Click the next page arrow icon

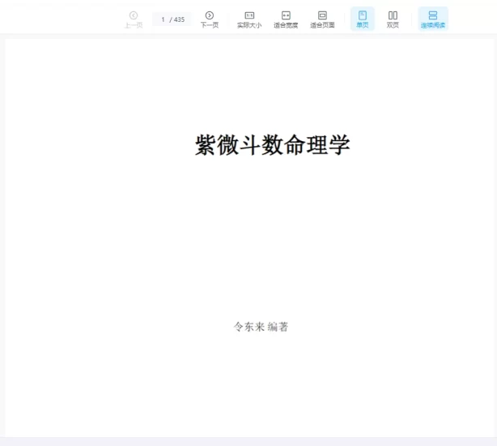point(210,15)
